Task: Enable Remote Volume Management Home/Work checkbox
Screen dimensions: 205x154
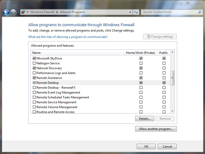Action: 141,107
